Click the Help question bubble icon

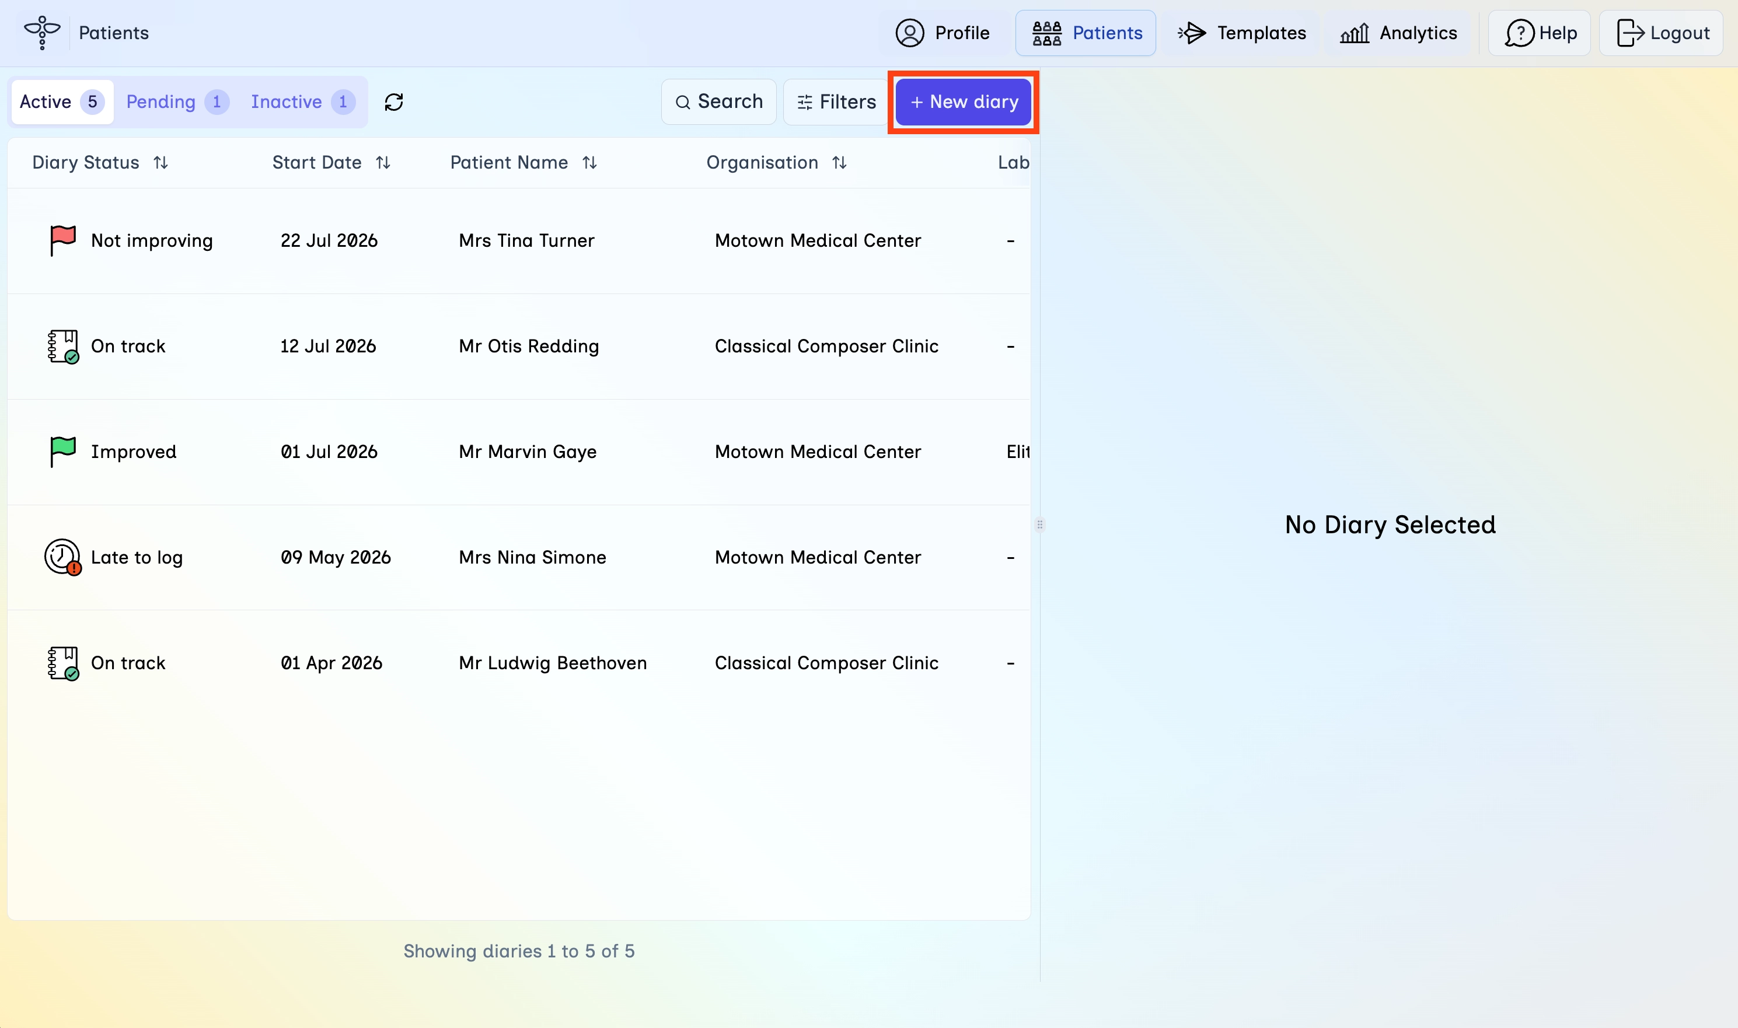coord(1519,33)
